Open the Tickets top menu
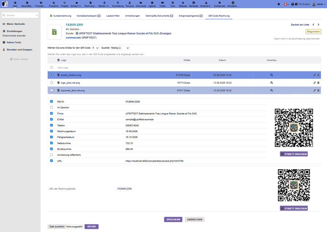 [x=162, y=4]
